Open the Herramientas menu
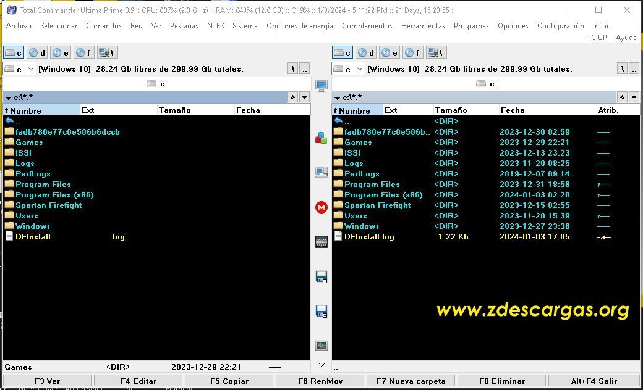Viewport: 643px width, 390px height. (x=423, y=26)
